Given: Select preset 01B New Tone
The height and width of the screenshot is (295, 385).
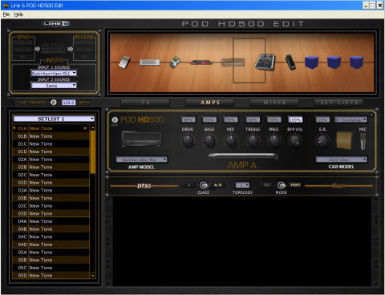Looking at the screenshot, I should [51, 136].
